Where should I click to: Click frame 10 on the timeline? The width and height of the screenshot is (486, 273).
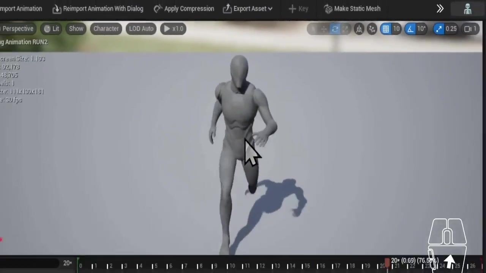pyautogui.click(x=230, y=266)
